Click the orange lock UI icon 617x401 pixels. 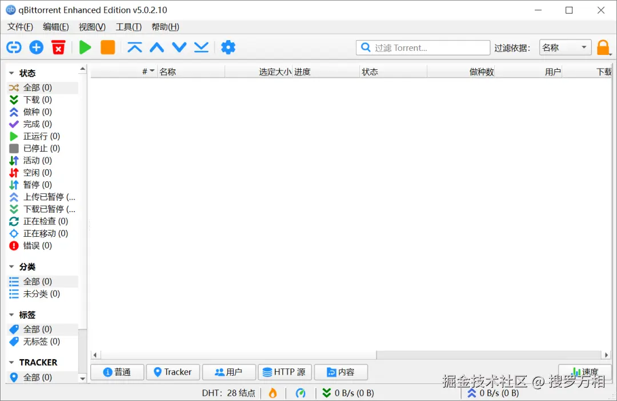[603, 47]
